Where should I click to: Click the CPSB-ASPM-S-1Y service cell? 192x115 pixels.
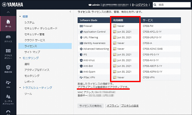[153, 72]
